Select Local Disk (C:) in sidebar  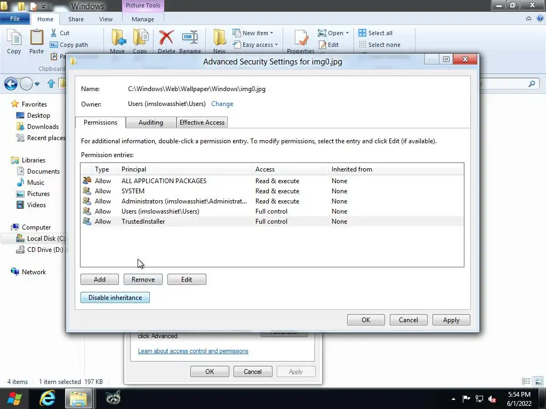[41, 239]
